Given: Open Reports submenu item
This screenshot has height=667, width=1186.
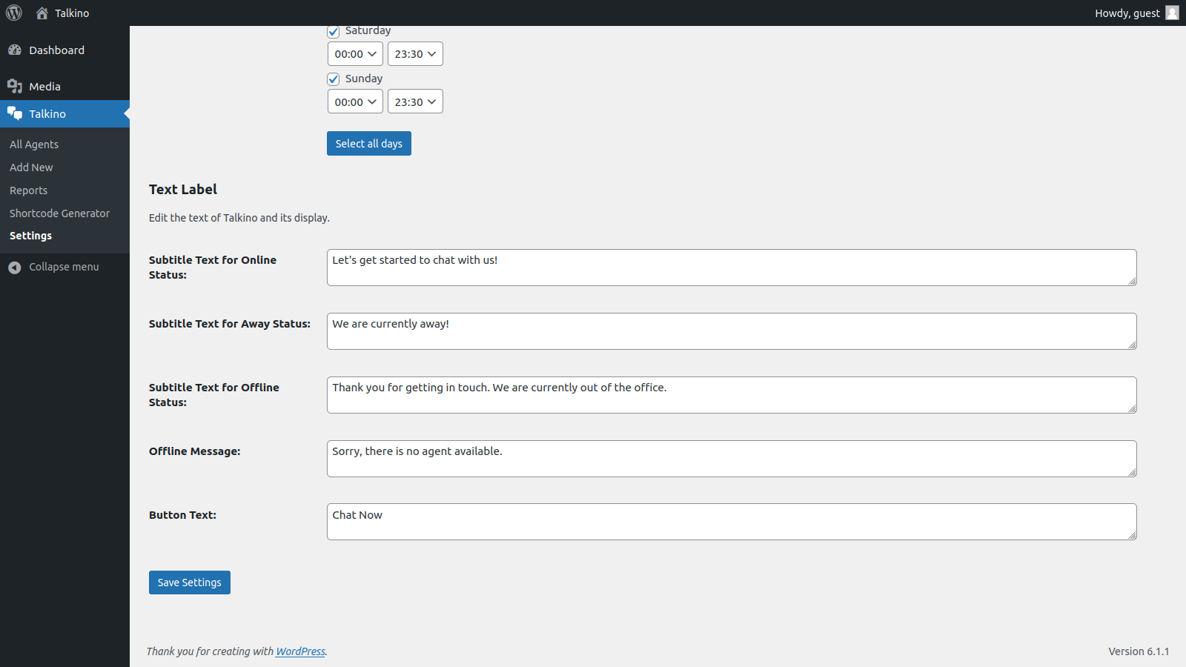Looking at the screenshot, I should (28, 190).
